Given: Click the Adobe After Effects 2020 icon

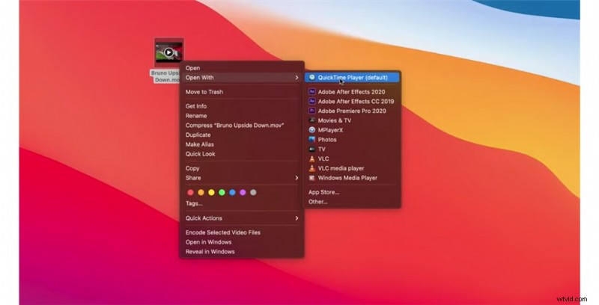Looking at the screenshot, I should [x=312, y=91].
